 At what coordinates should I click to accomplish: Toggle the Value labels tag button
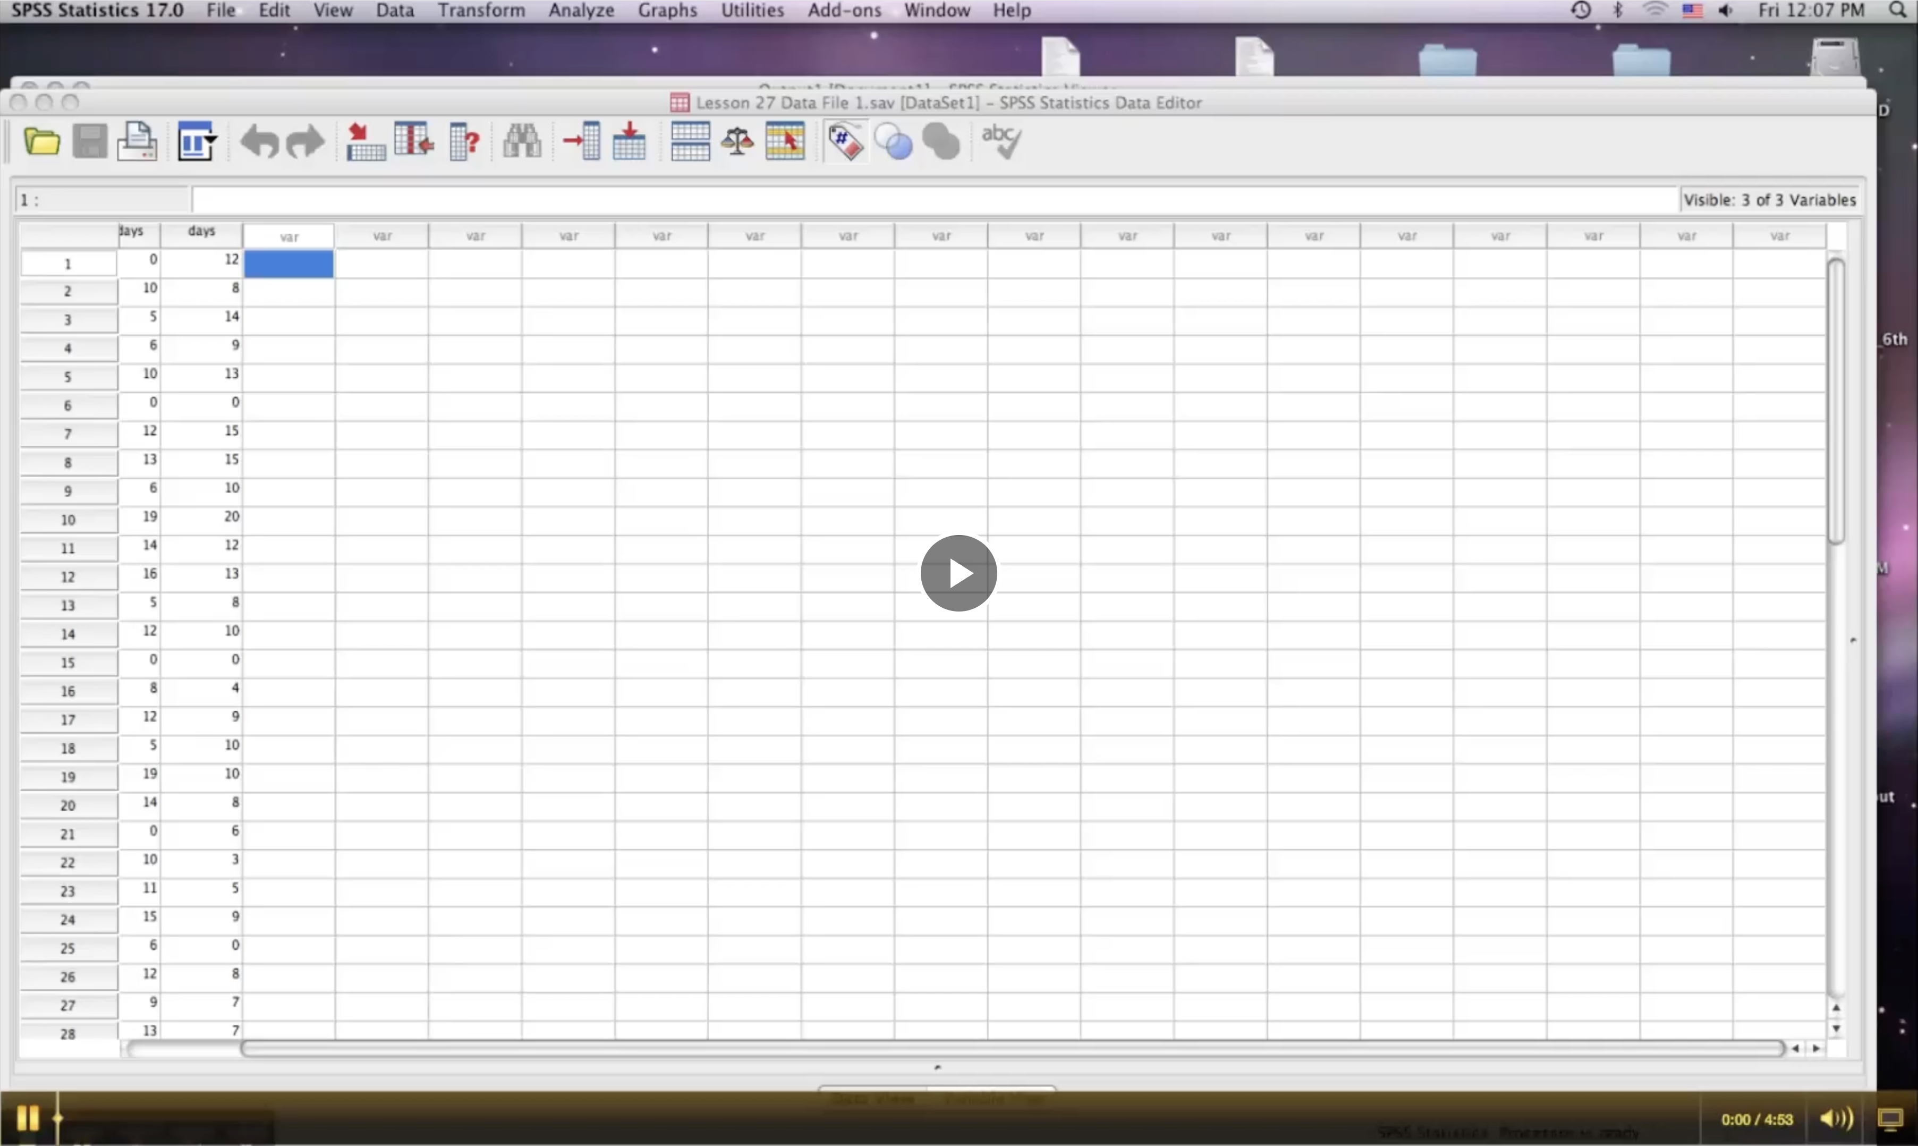tap(845, 142)
